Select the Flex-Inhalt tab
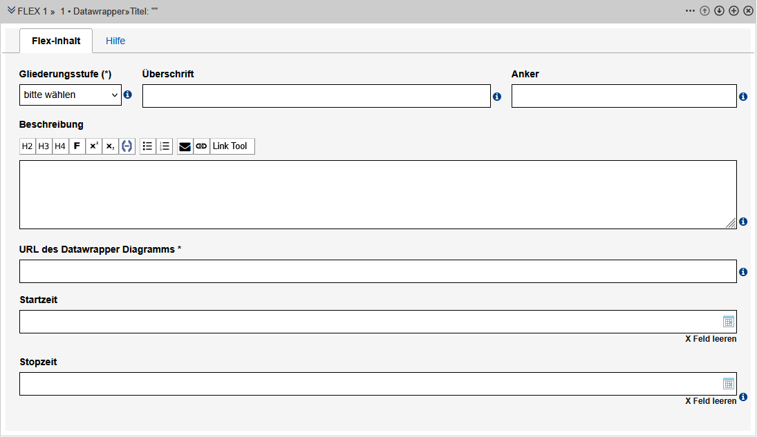The width and height of the screenshot is (757, 437). [x=56, y=41]
